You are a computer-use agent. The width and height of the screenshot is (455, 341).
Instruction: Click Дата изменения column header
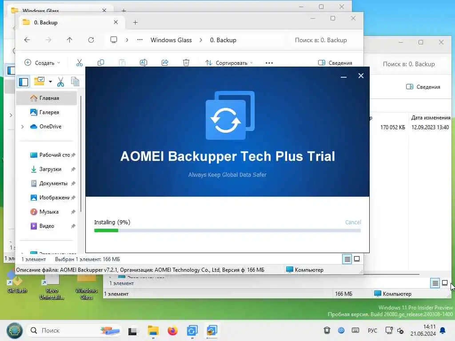point(431,117)
